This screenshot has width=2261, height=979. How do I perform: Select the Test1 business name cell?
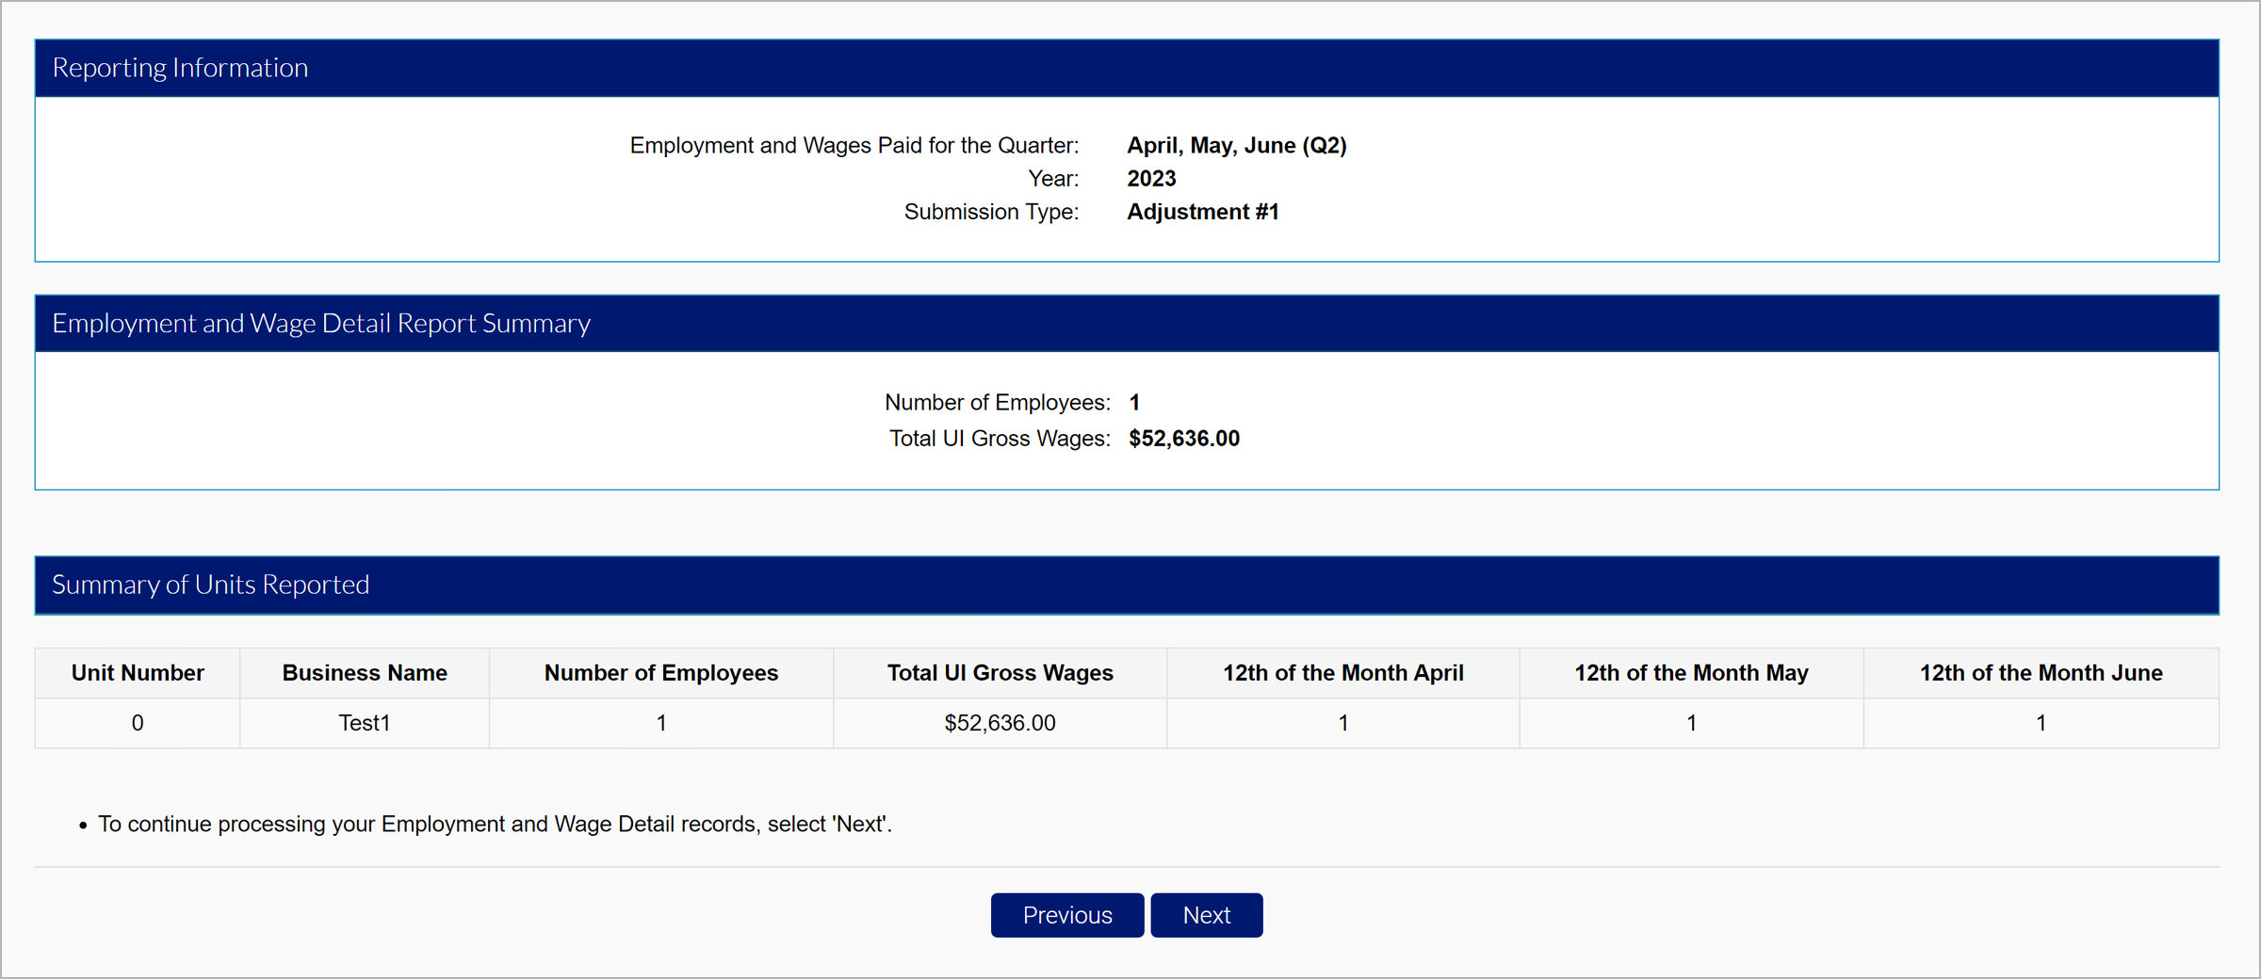click(x=365, y=723)
